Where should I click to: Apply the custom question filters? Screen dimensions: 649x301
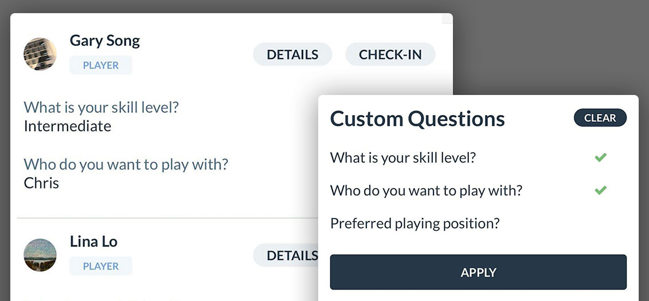point(478,272)
